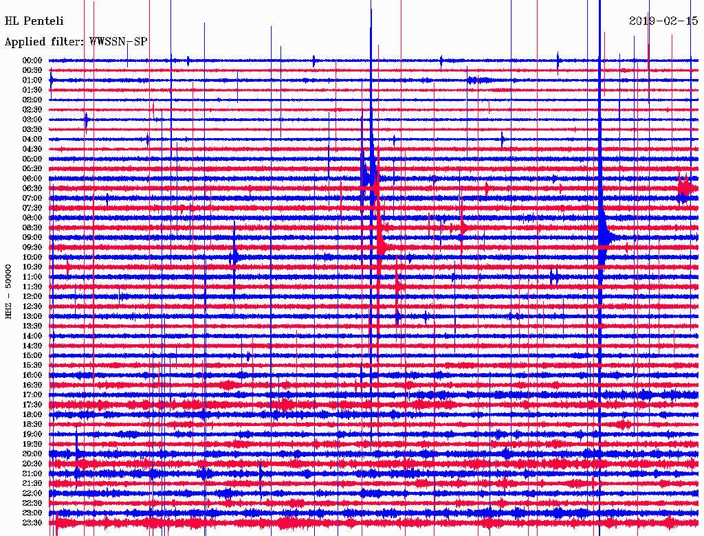This screenshot has width=704, height=536.
Task: Select the 13:30 time label
Action: (x=32, y=326)
